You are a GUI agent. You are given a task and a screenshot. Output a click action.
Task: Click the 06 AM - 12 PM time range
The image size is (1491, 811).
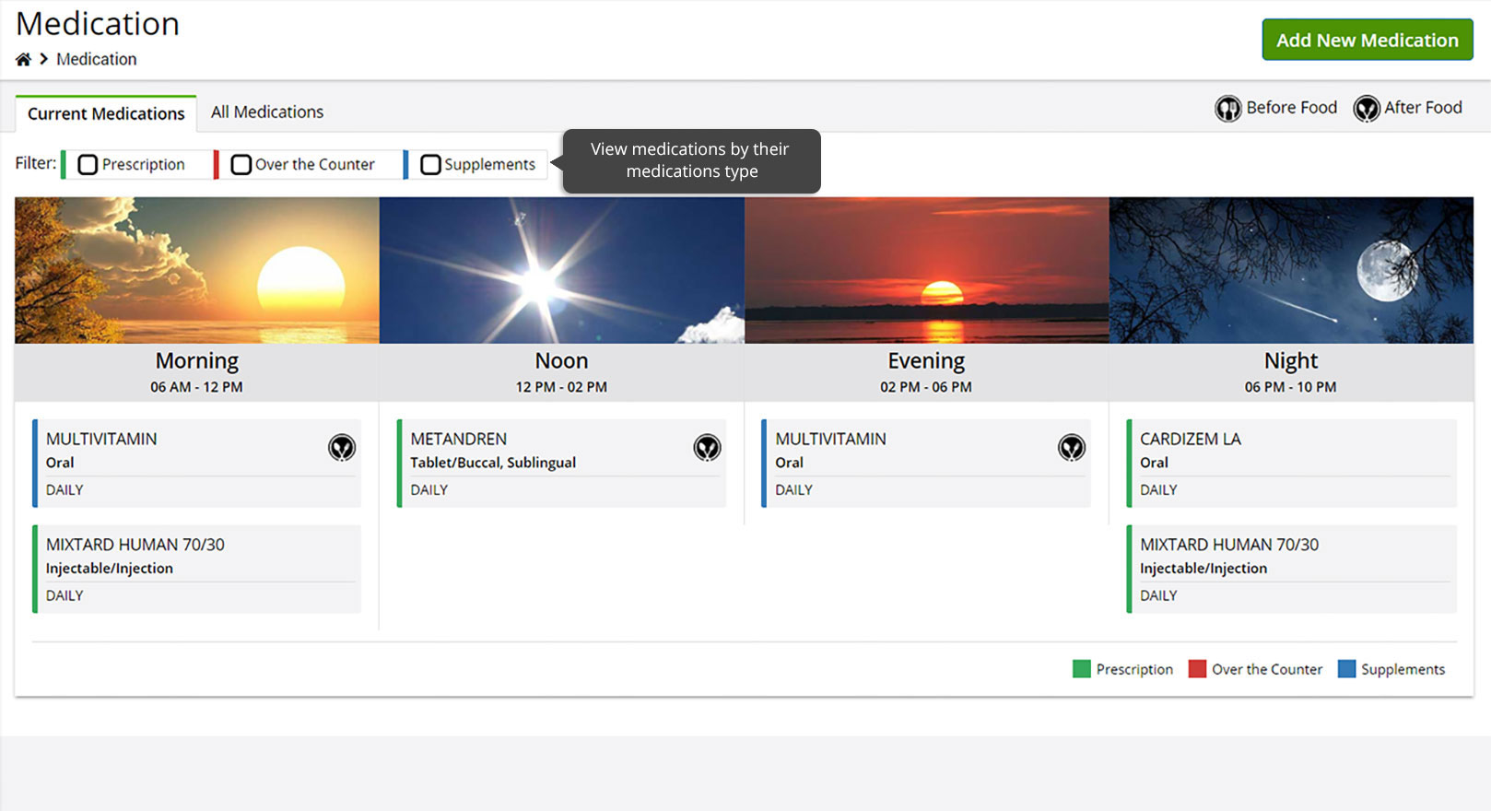[x=197, y=387]
